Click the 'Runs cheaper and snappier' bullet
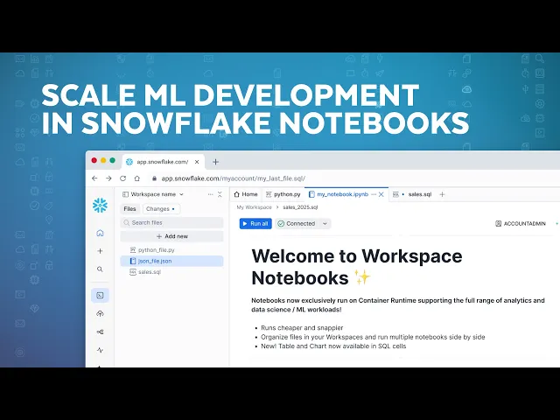The height and width of the screenshot is (420, 560). [x=302, y=328]
